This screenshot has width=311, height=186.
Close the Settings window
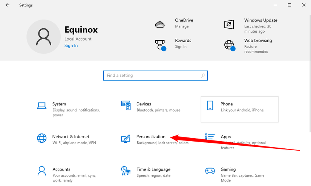[x=304, y=5]
